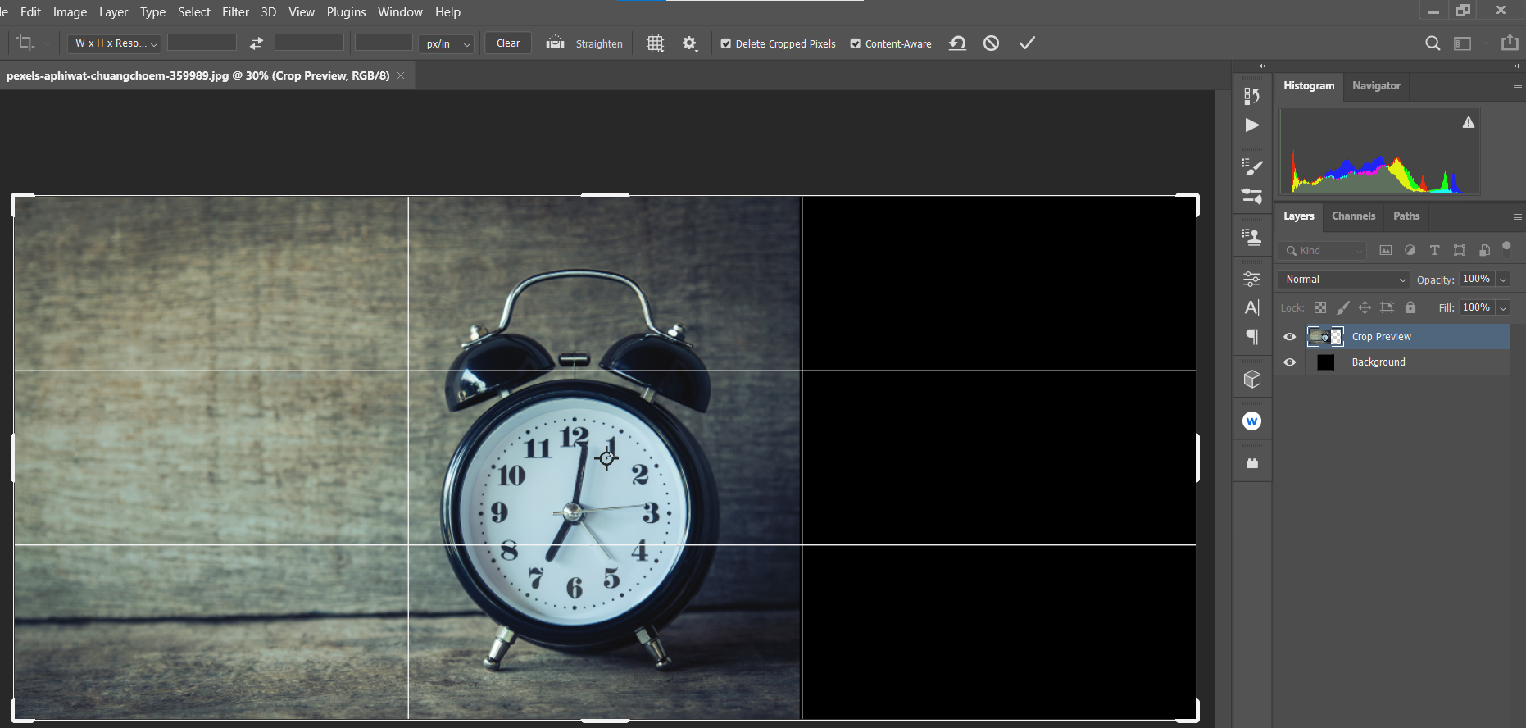Open the History panel icon

coord(1251,96)
